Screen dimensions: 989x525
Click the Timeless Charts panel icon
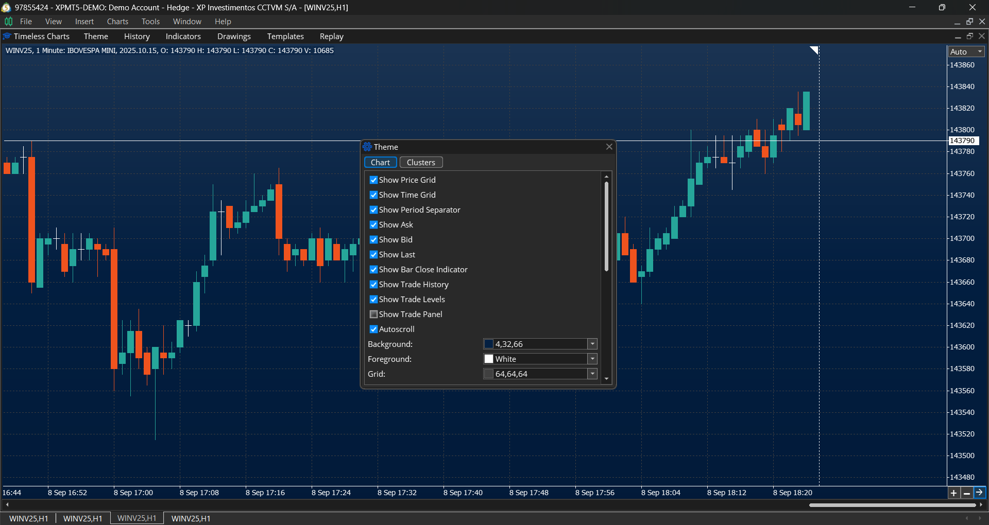tap(7, 36)
